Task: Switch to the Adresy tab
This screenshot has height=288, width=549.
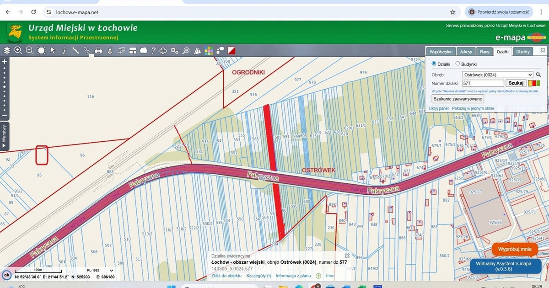Action: 466,52
